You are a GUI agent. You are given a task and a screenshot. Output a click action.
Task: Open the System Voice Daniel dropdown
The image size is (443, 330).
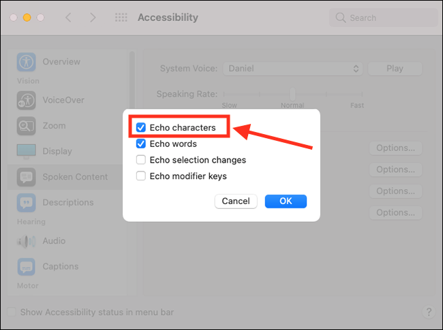292,69
